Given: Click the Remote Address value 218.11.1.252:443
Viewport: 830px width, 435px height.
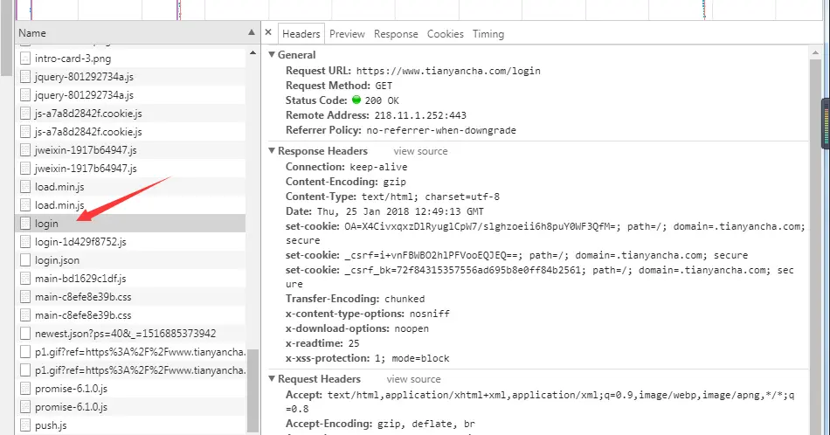Looking at the screenshot, I should [x=420, y=115].
